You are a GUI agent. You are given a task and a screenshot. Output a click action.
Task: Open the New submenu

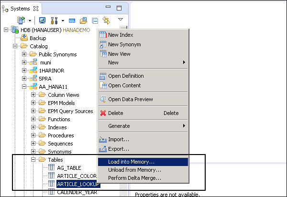[143, 62]
